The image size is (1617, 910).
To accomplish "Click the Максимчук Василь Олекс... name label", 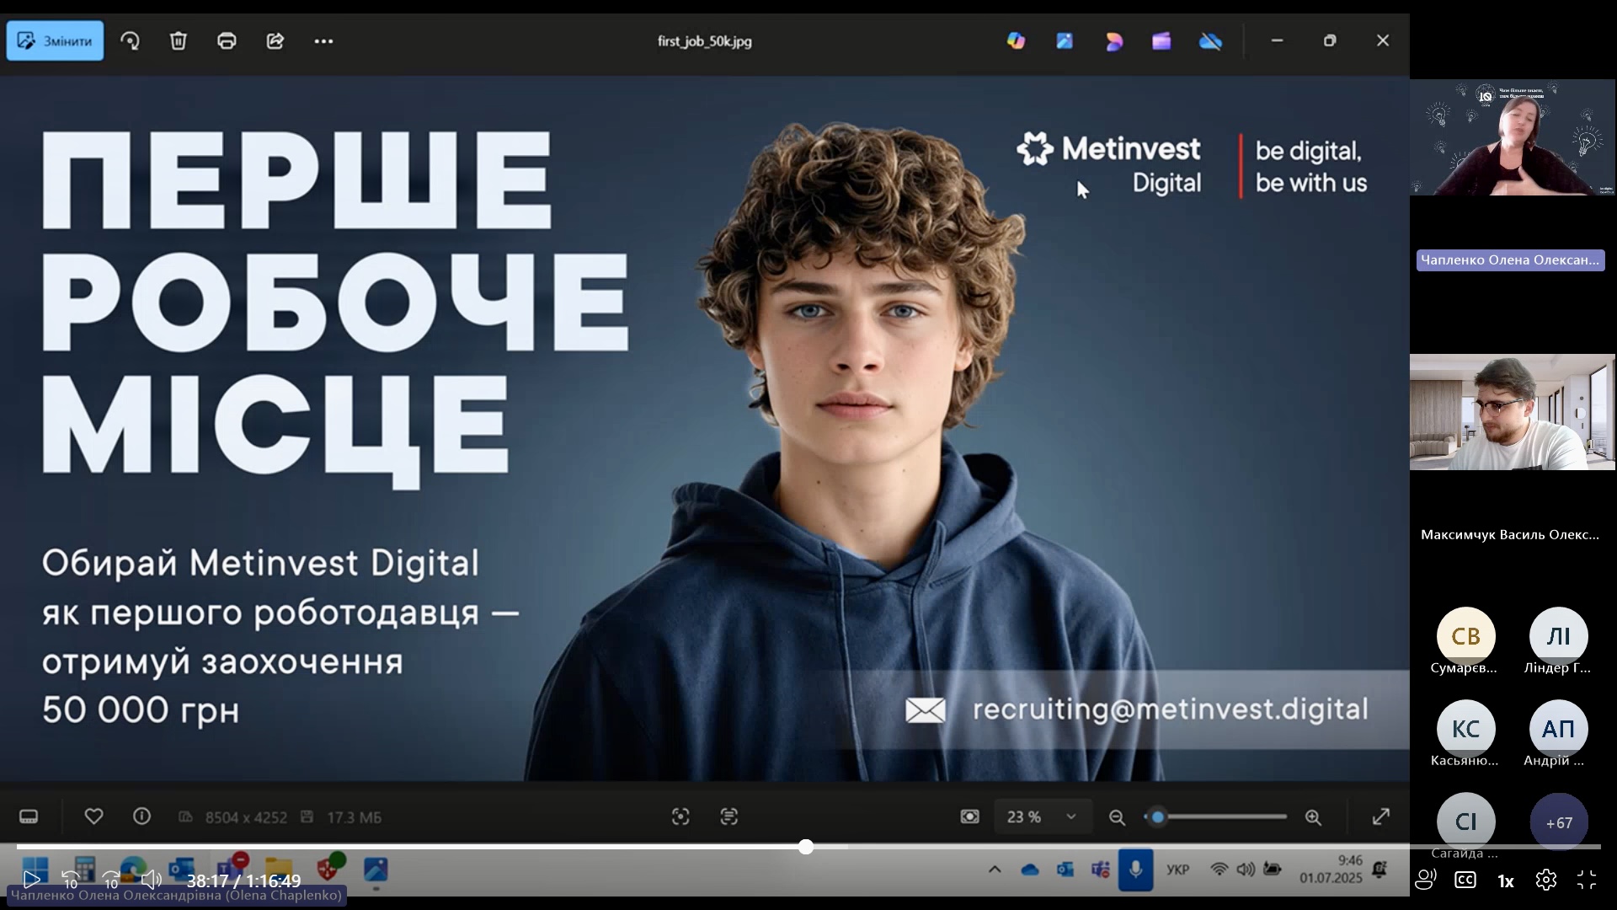I will coord(1510,535).
